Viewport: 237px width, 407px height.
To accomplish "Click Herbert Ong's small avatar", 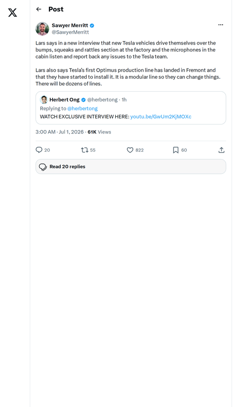I will coord(44,100).
